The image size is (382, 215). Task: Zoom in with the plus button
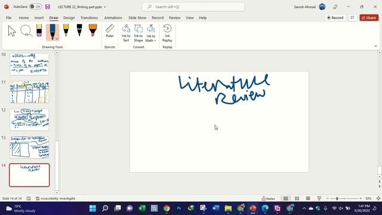point(361,199)
